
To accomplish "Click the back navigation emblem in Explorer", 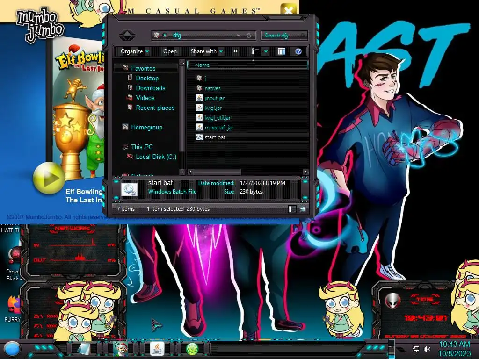I will coord(127,35).
